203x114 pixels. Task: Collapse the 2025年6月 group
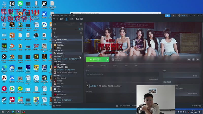(53, 92)
